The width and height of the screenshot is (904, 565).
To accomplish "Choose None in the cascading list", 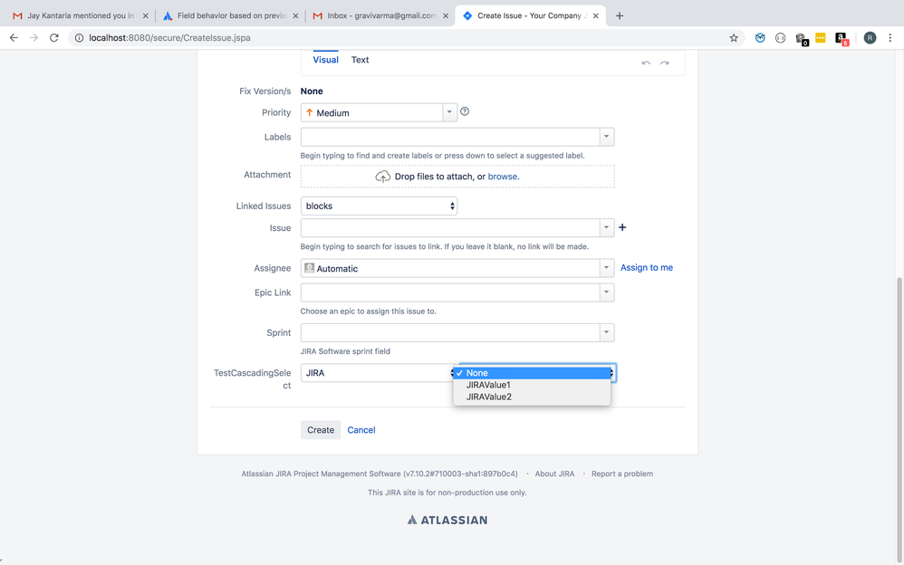I will coord(532,373).
